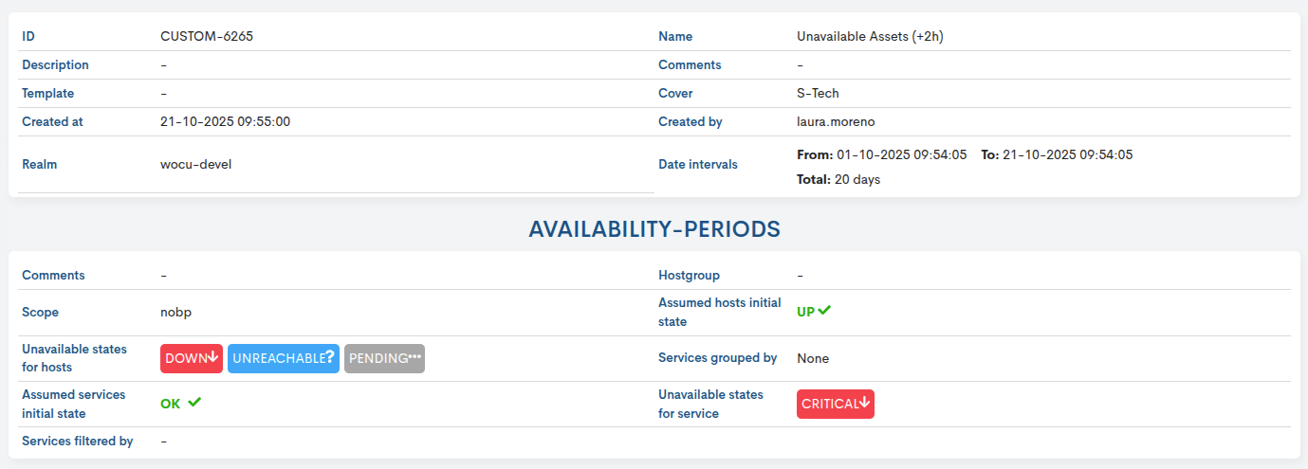The width and height of the screenshot is (1308, 469).
Task: Select the blue UNREACHABLE state label
Action: click(x=278, y=358)
